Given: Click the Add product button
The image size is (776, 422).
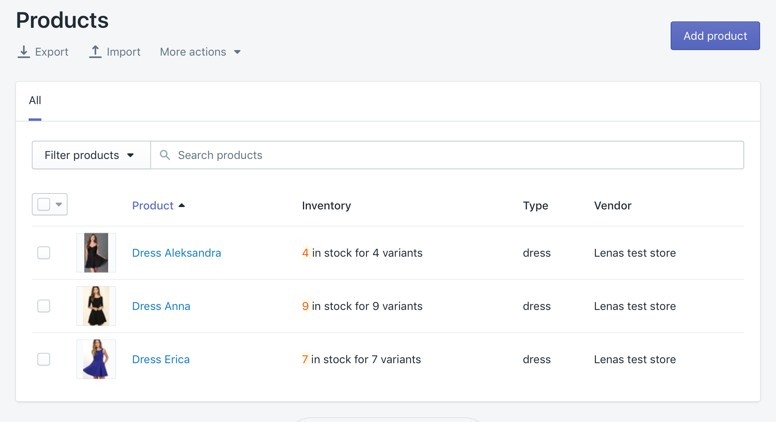Looking at the screenshot, I should (715, 36).
